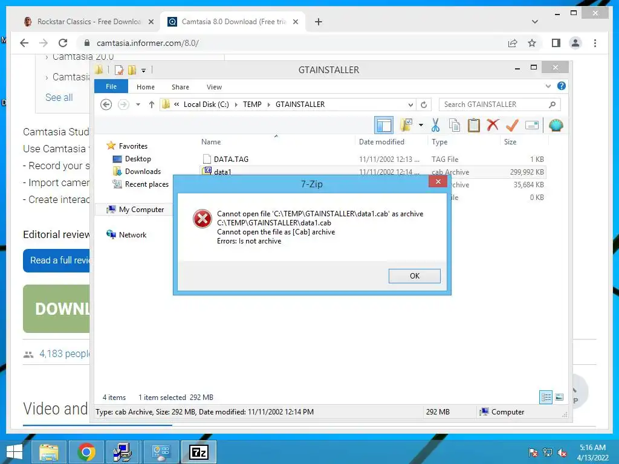Click the red X Delete icon
This screenshot has width=619, height=464.
coord(493,125)
